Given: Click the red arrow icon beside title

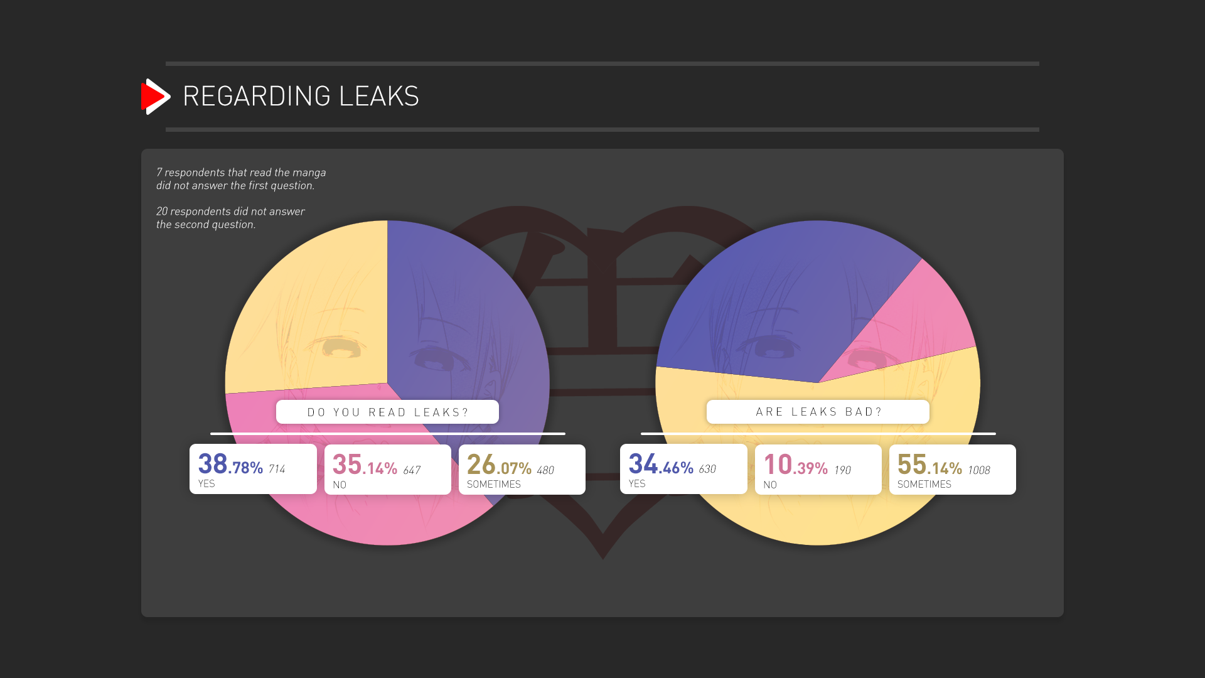Looking at the screenshot, I should 156,97.
